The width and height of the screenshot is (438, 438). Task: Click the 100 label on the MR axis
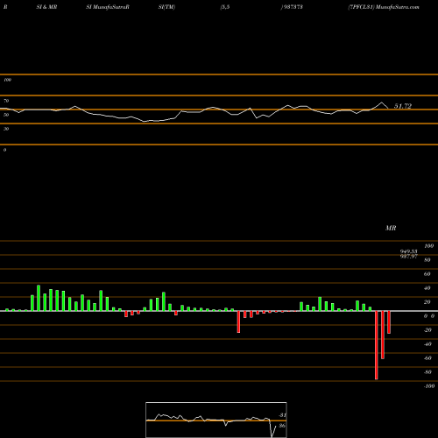428,246
